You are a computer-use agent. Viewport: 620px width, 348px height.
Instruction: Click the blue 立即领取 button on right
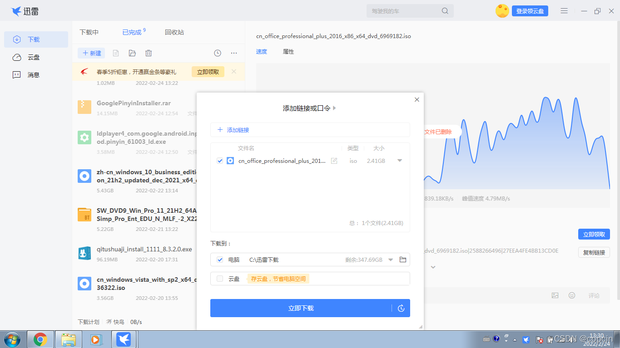tap(594, 234)
